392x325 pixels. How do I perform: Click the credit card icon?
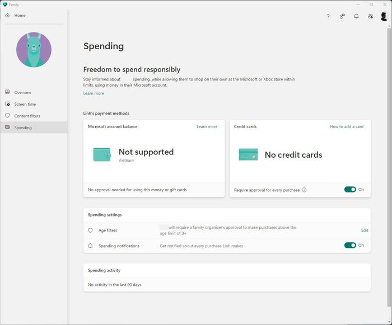(x=248, y=154)
